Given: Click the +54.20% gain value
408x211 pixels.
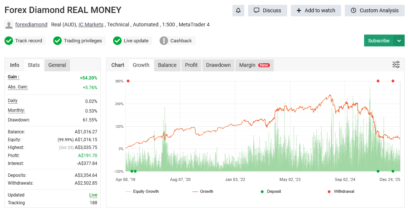Looking at the screenshot, I should pyautogui.click(x=89, y=78).
